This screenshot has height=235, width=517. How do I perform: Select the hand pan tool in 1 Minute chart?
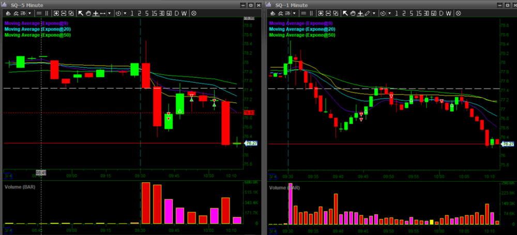click(353, 13)
